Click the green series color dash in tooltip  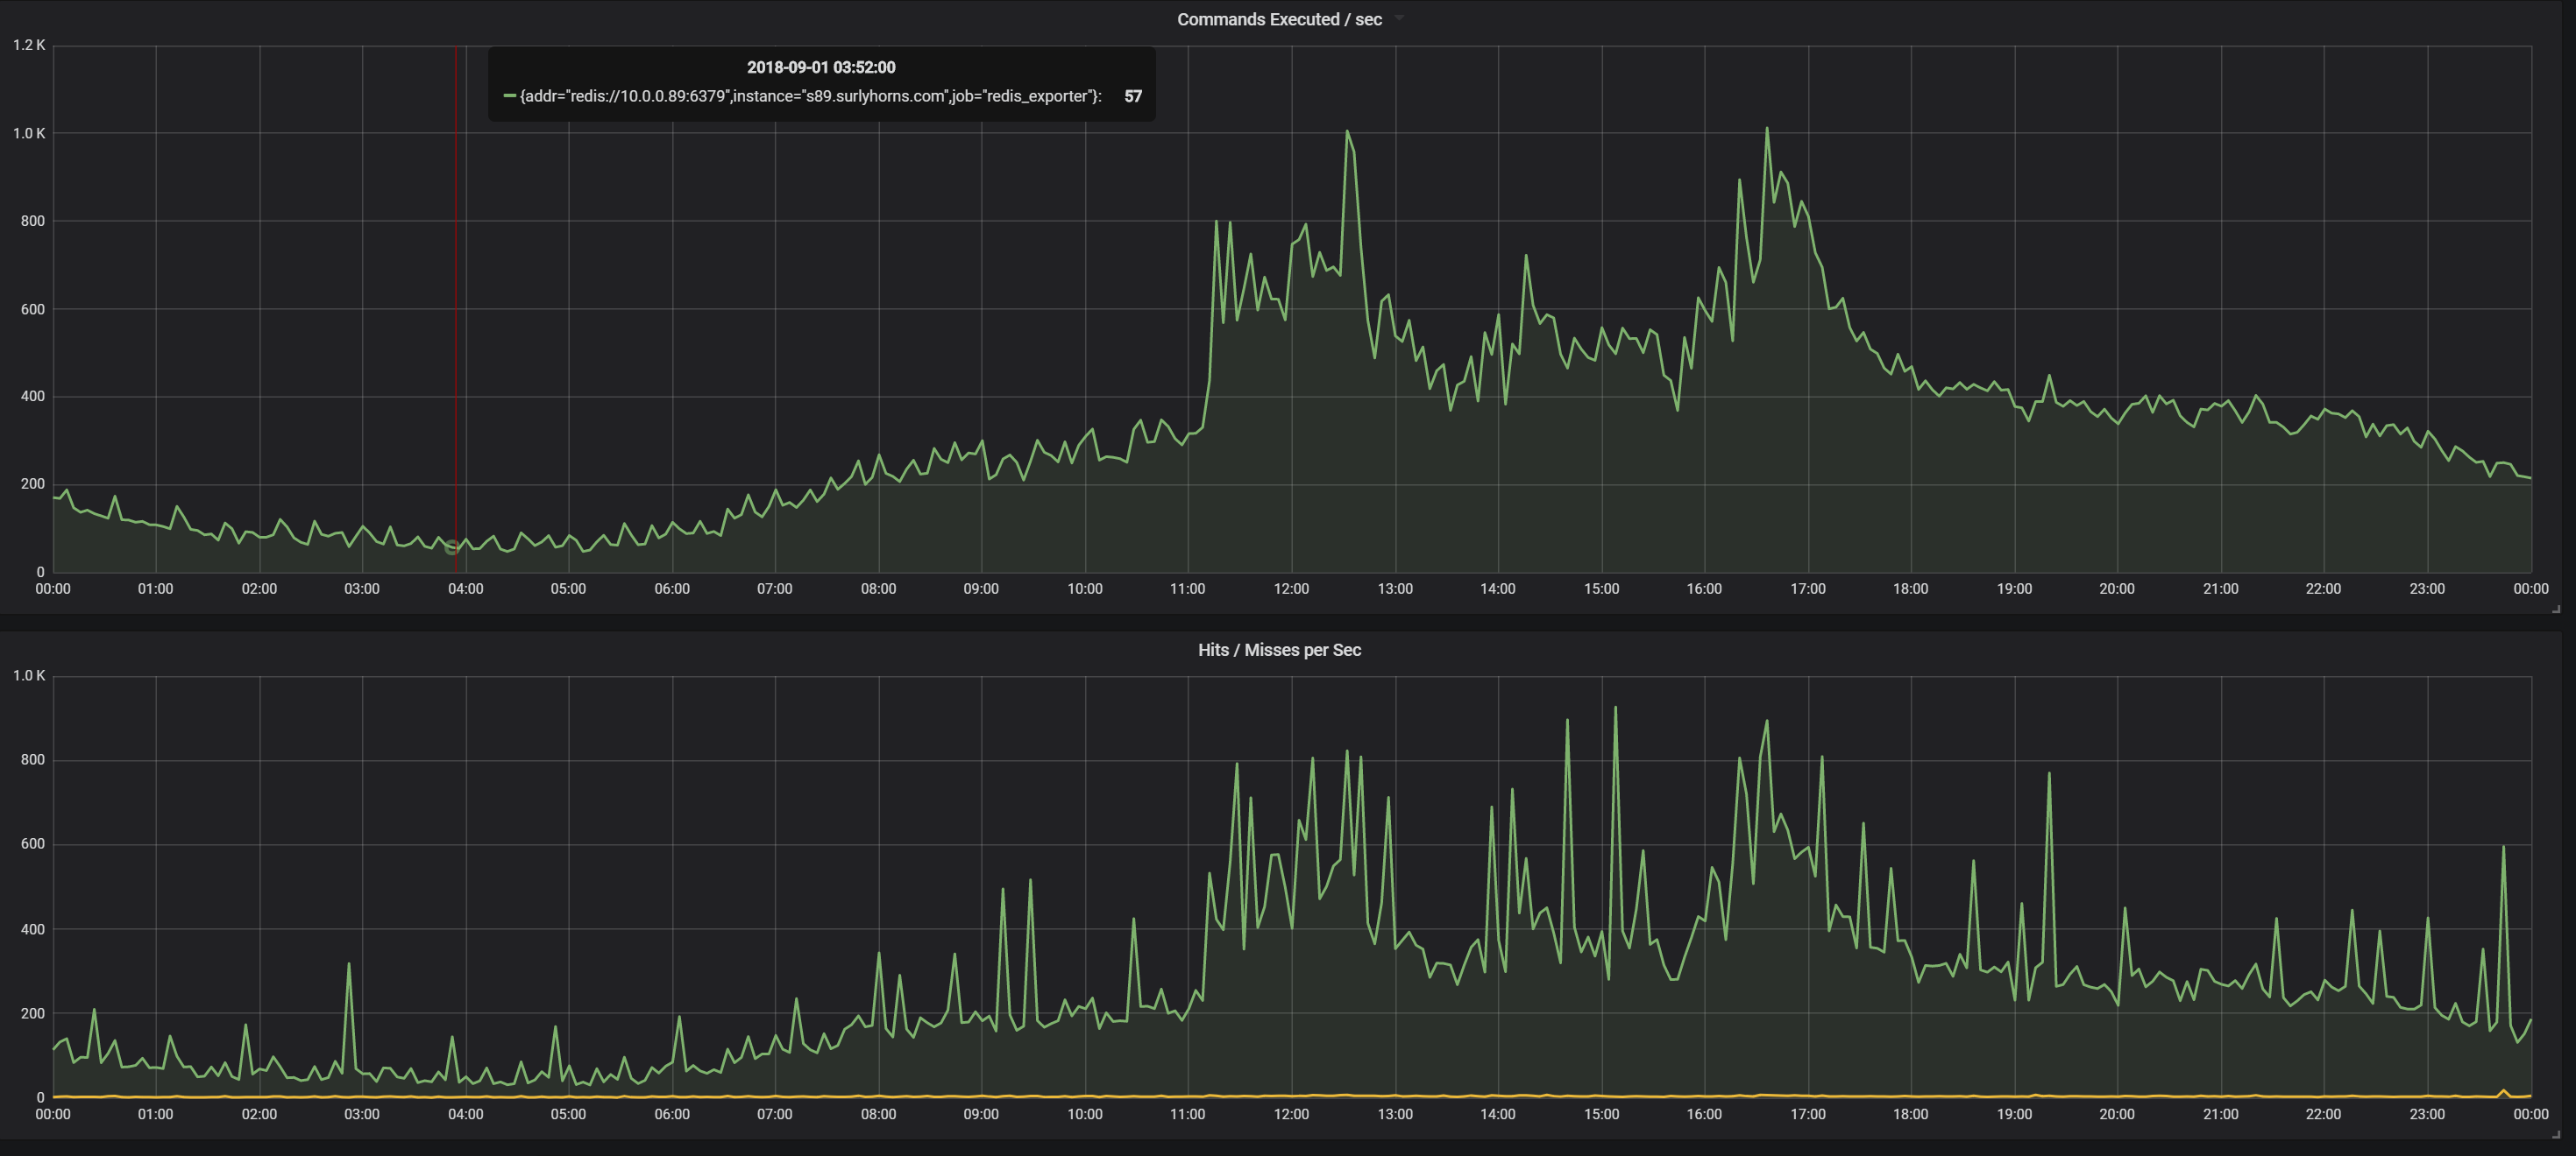point(509,96)
